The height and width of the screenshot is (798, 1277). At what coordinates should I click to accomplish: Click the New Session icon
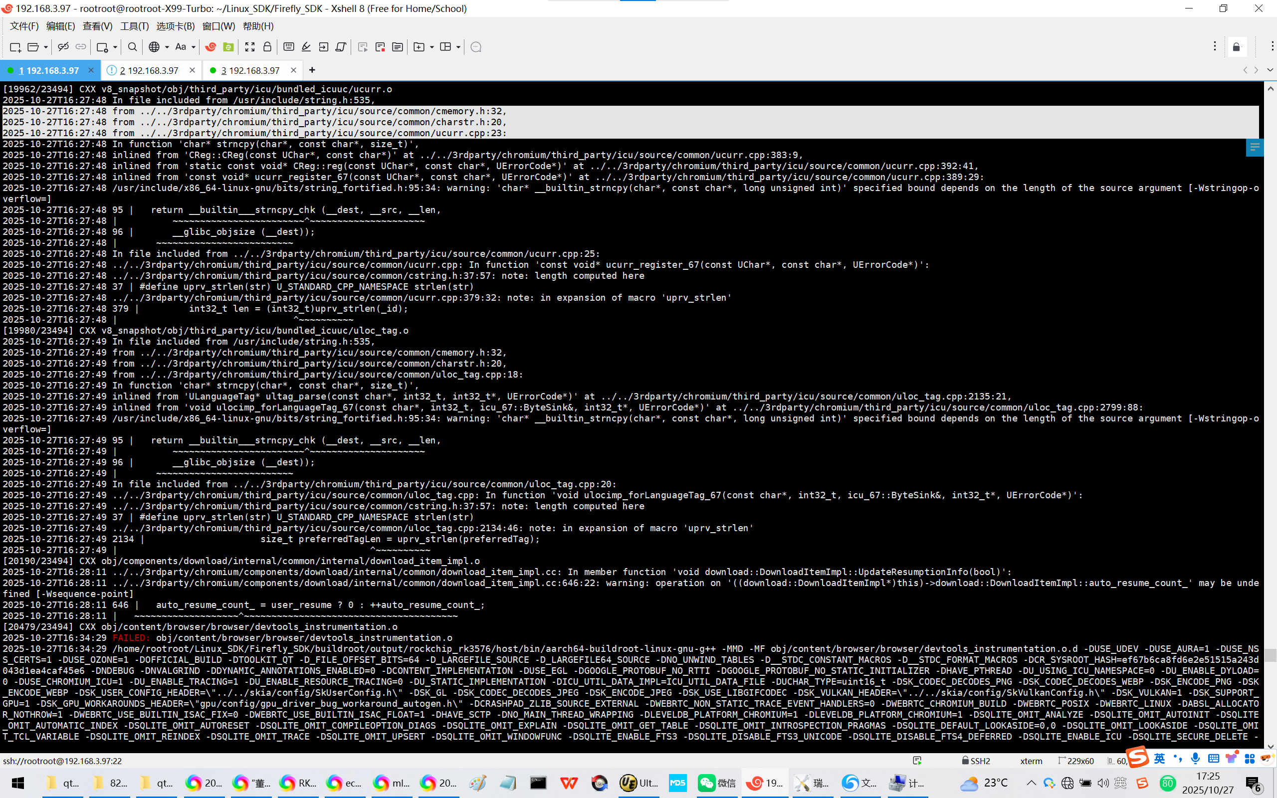coord(15,47)
